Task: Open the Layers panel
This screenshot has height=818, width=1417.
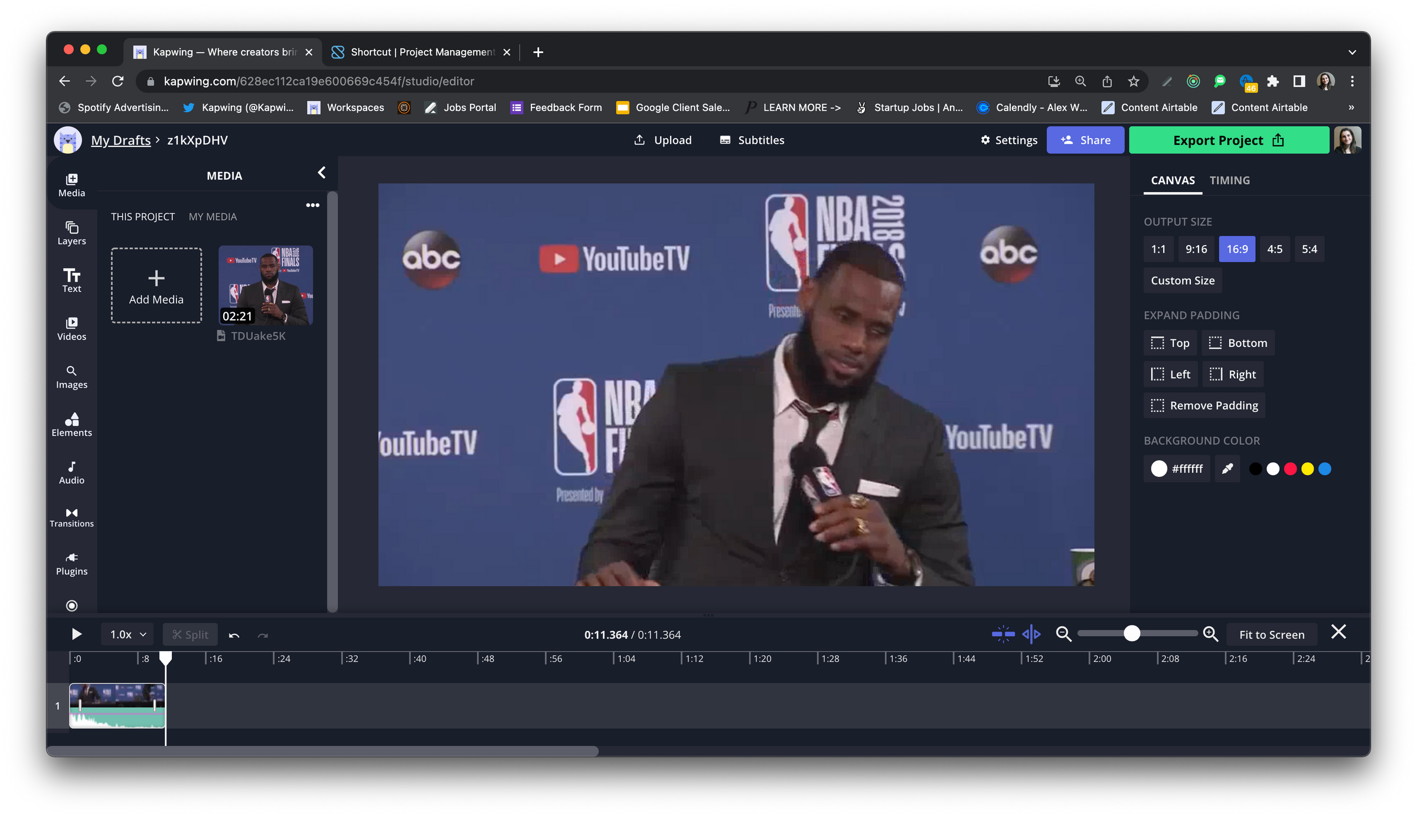Action: pyautogui.click(x=71, y=232)
